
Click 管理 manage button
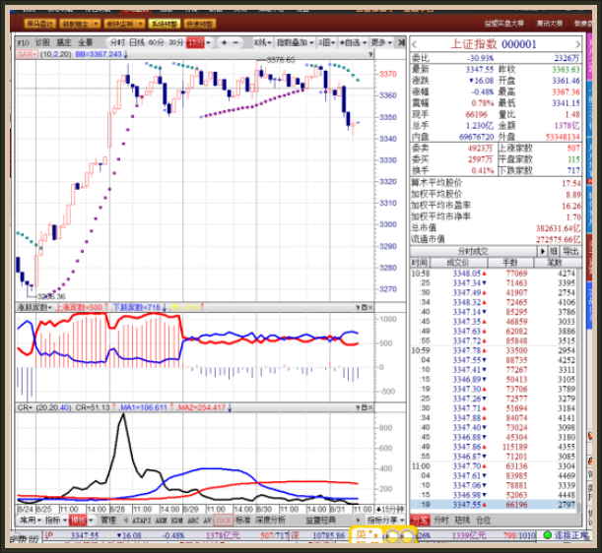point(108,520)
